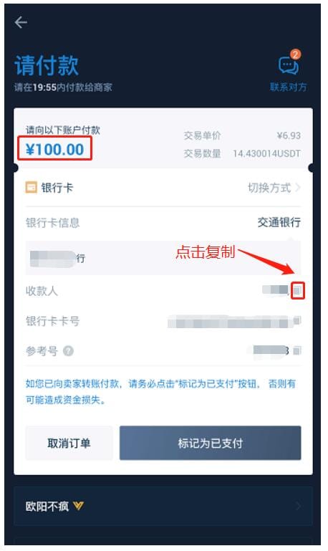Tap the blue payment warning notice
The width and height of the screenshot is (328, 551).
[x=160, y=391]
